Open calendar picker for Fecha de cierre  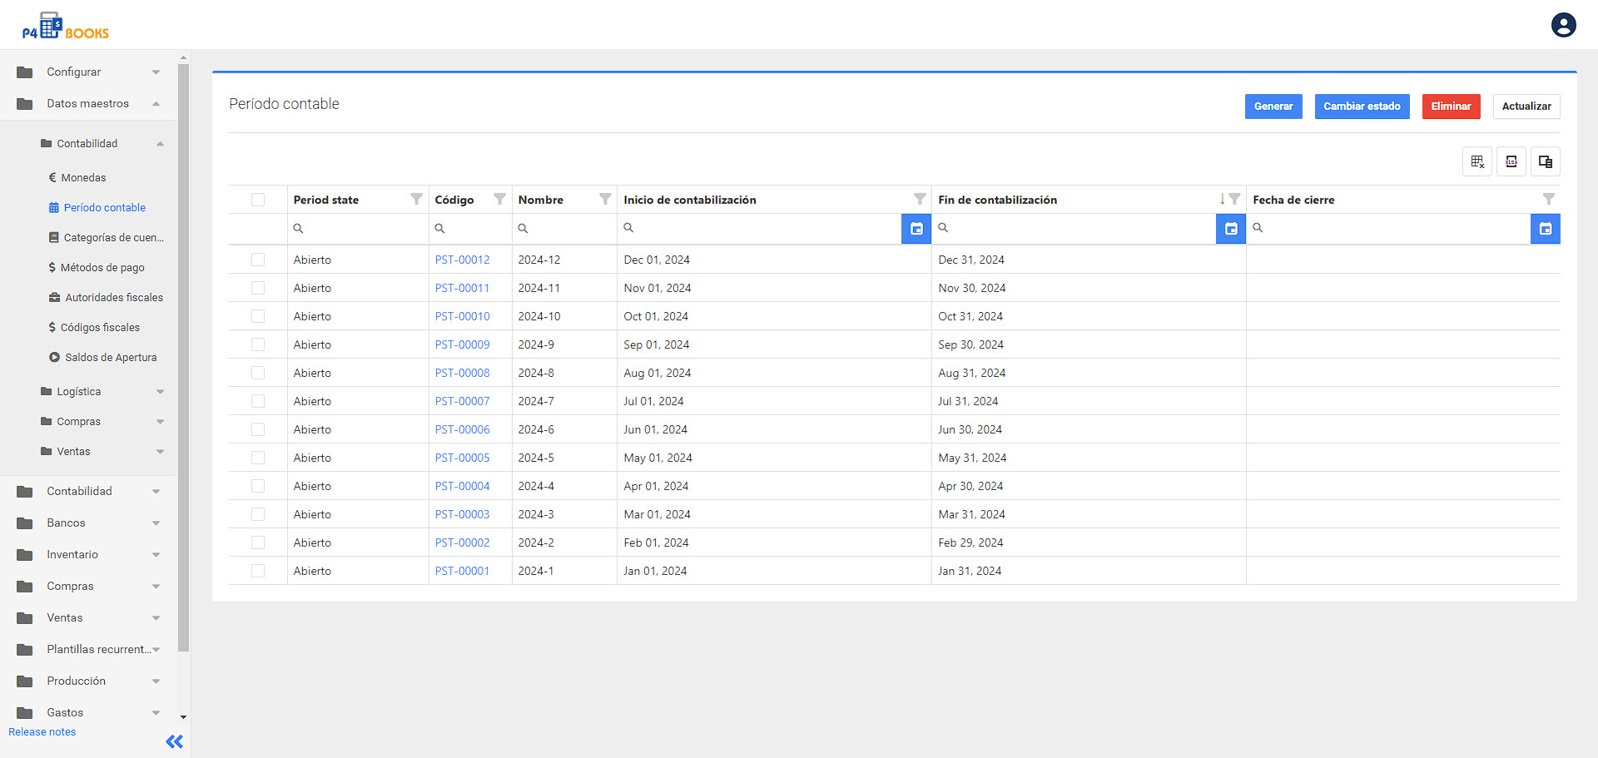coord(1545,229)
